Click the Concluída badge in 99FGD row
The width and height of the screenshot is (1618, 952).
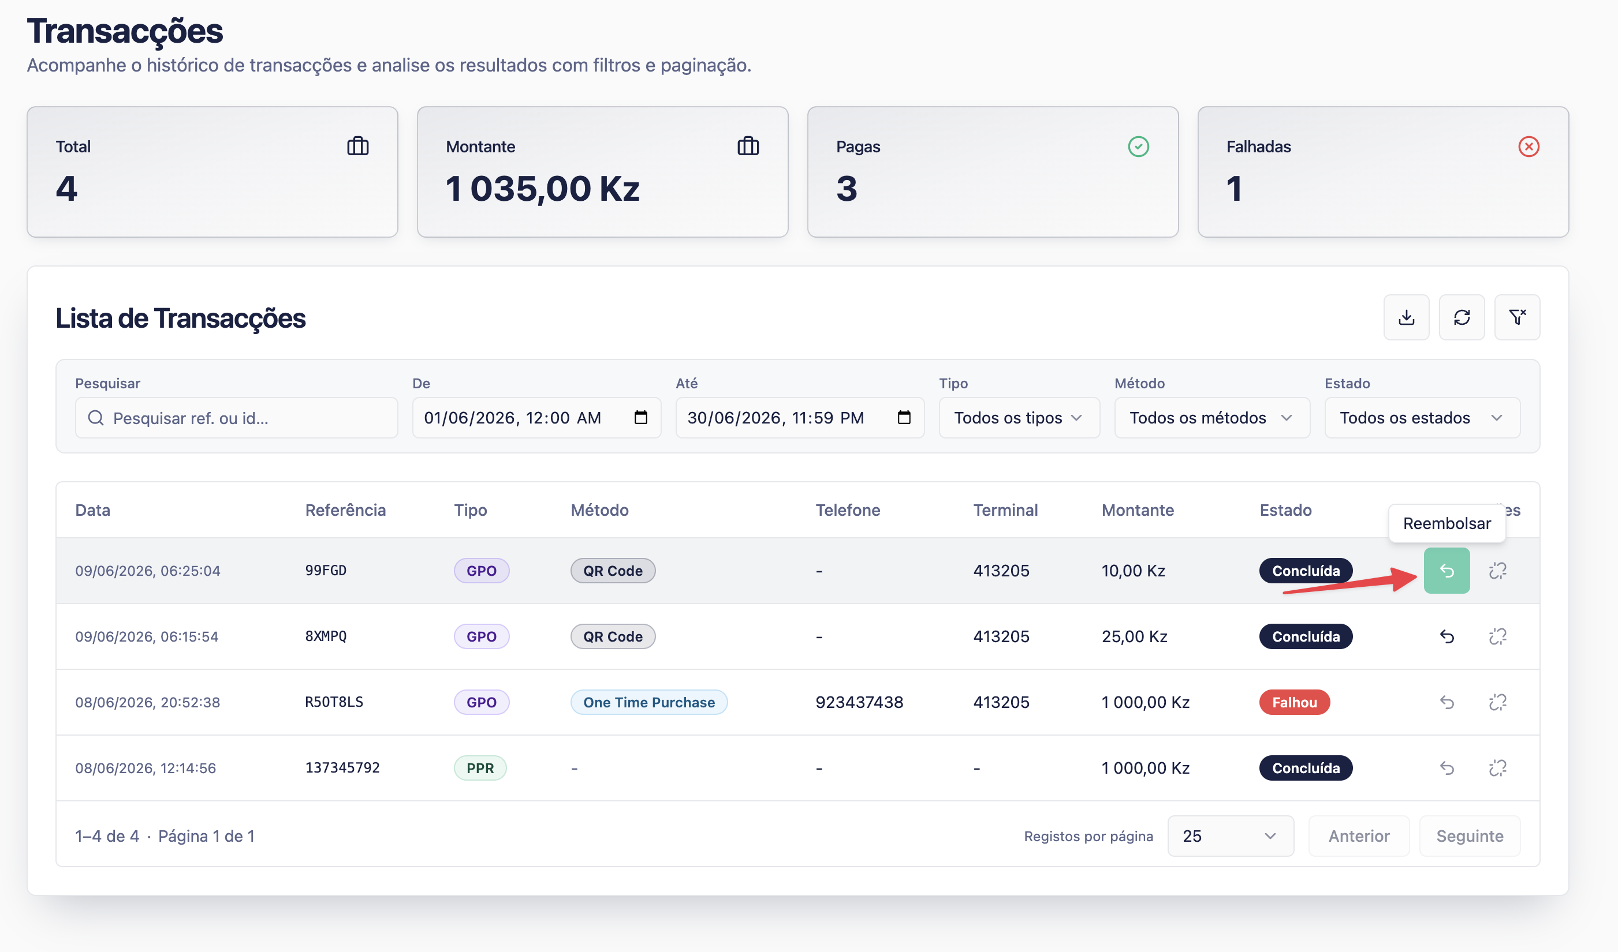pos(1306,570)
